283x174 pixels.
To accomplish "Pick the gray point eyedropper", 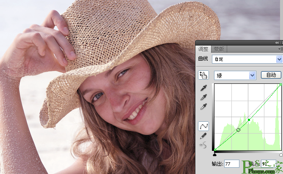I will click(203, 97).
